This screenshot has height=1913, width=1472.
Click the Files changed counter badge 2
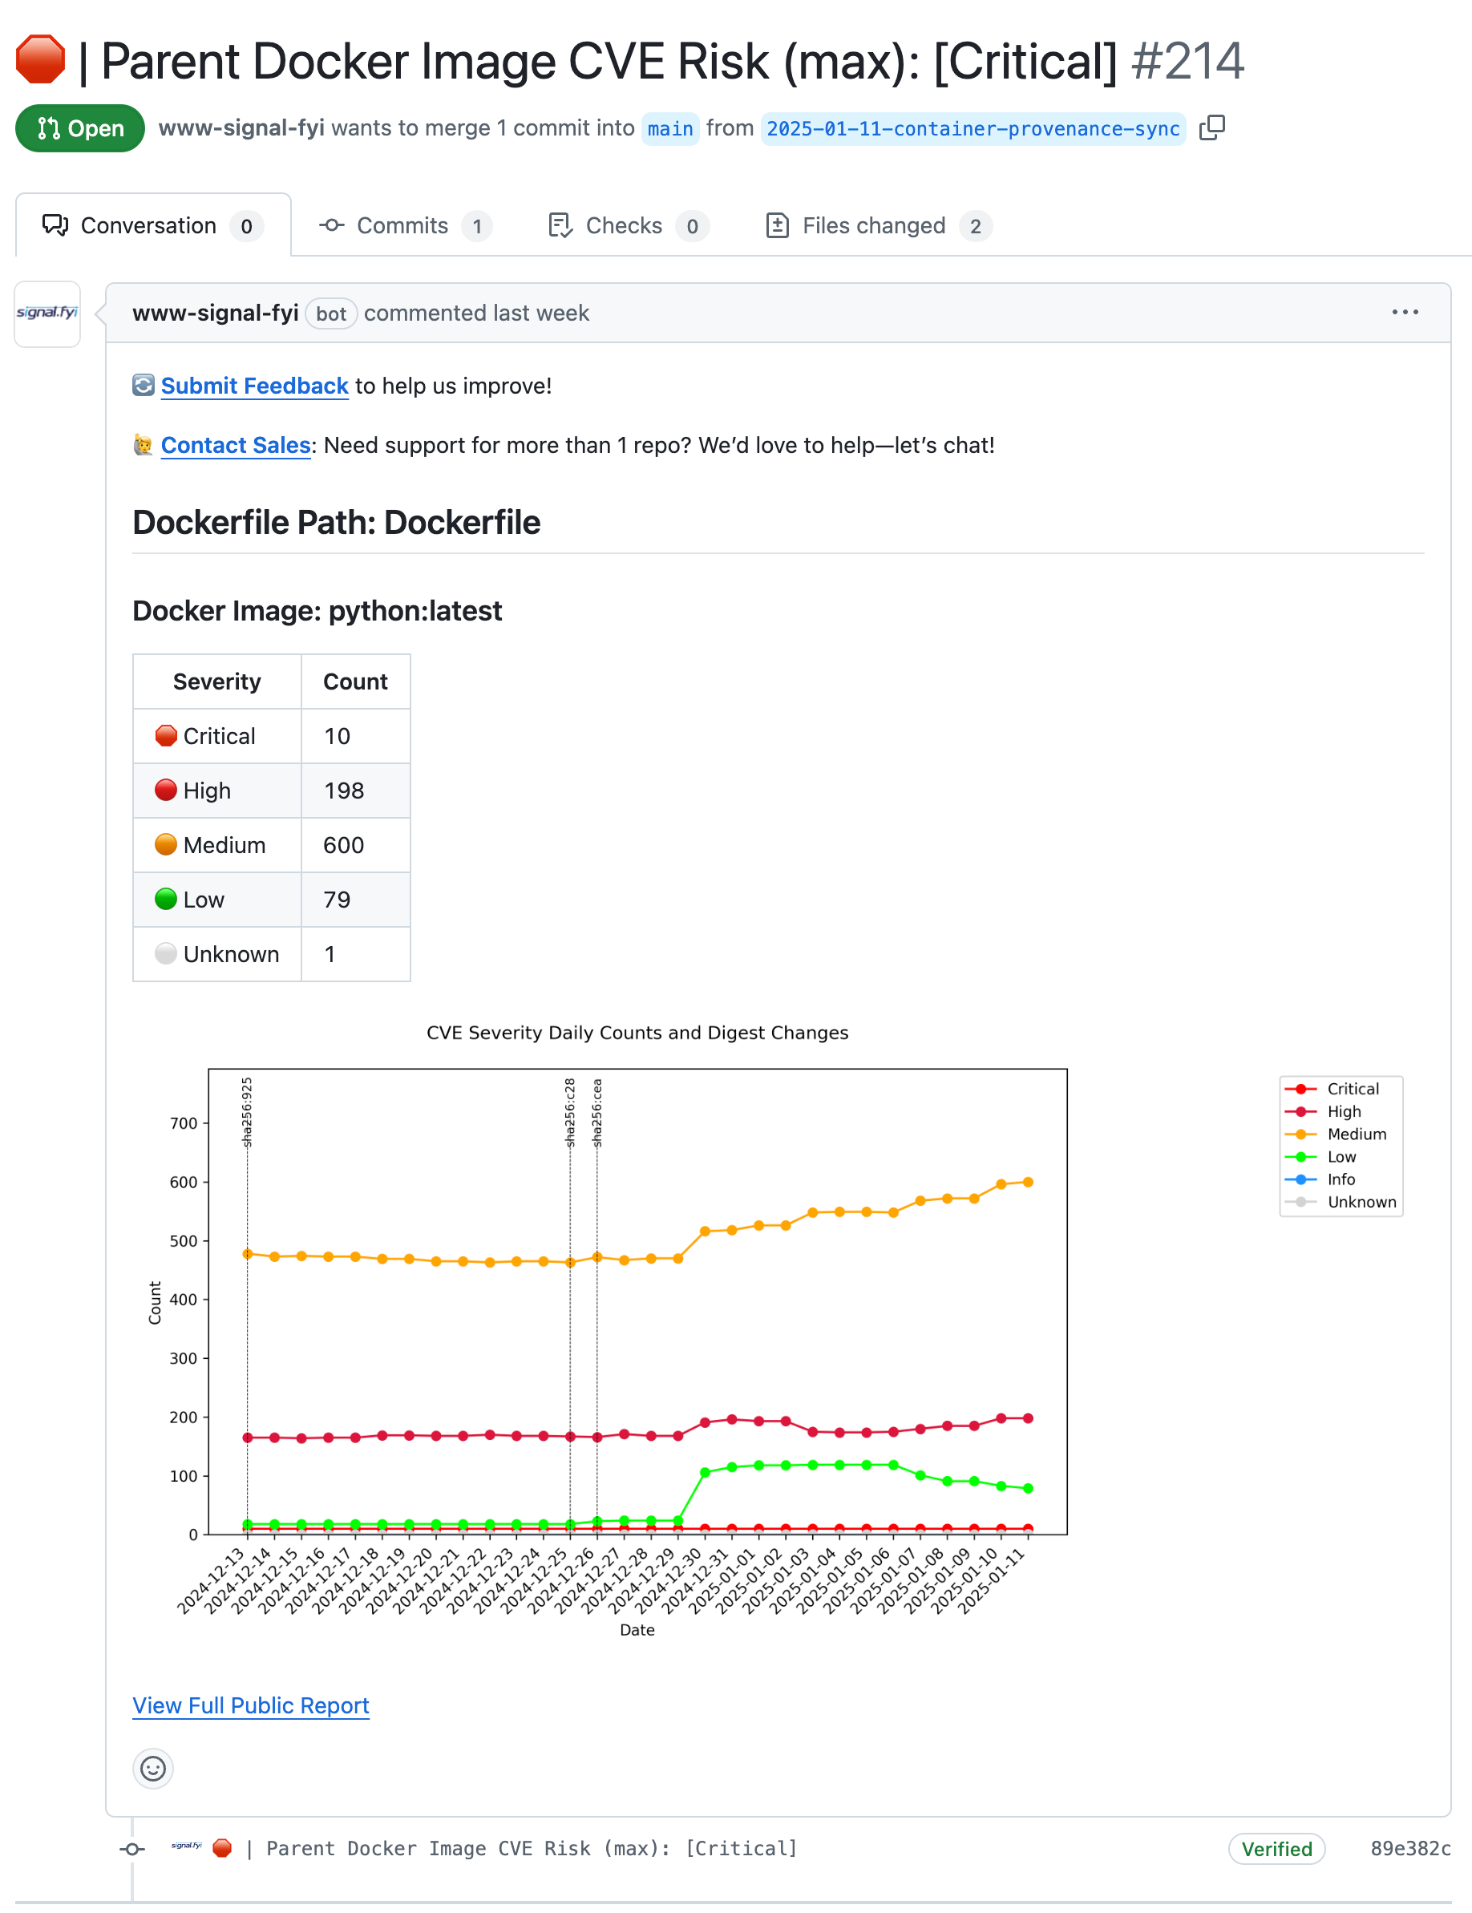[x=976, y=226]
